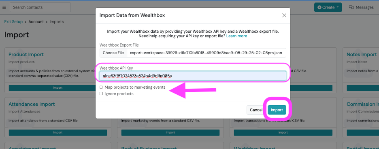Open Messages from the top bar
Image resolution: width=379 pixels, height=149 pixels.
(x=361, y=8)
